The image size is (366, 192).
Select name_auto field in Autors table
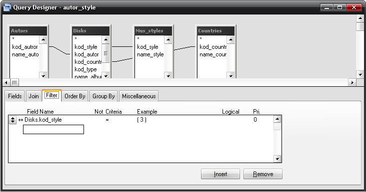coord(25,54)
